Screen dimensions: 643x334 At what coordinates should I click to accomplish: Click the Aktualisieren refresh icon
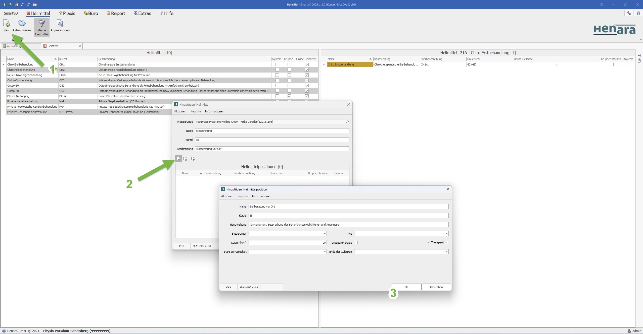tap(22, 24)
